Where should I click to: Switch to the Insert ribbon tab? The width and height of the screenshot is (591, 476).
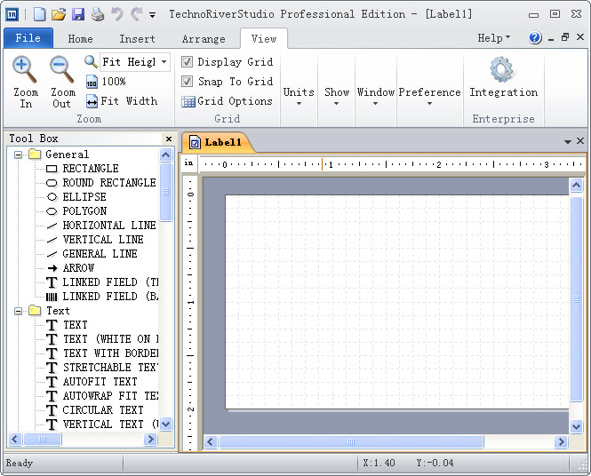point(137,39)
